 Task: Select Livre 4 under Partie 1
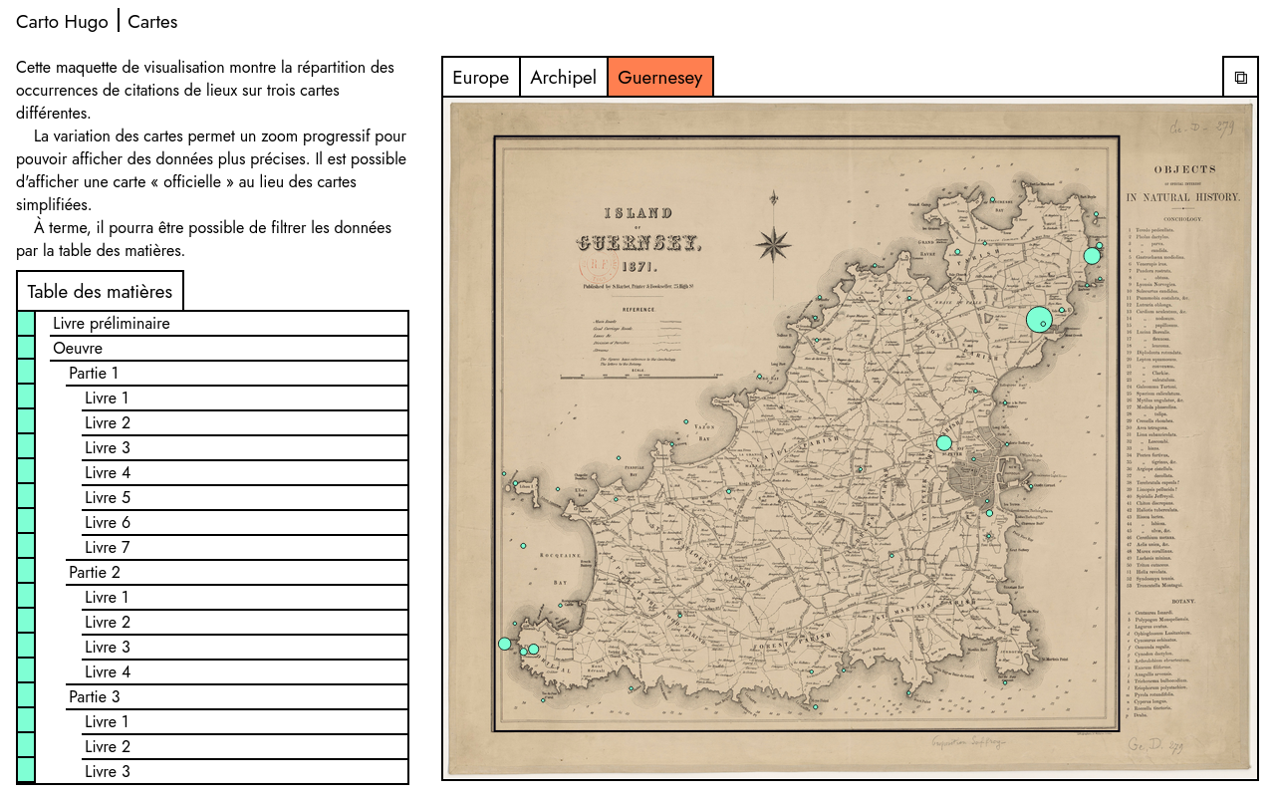point(245,472)
